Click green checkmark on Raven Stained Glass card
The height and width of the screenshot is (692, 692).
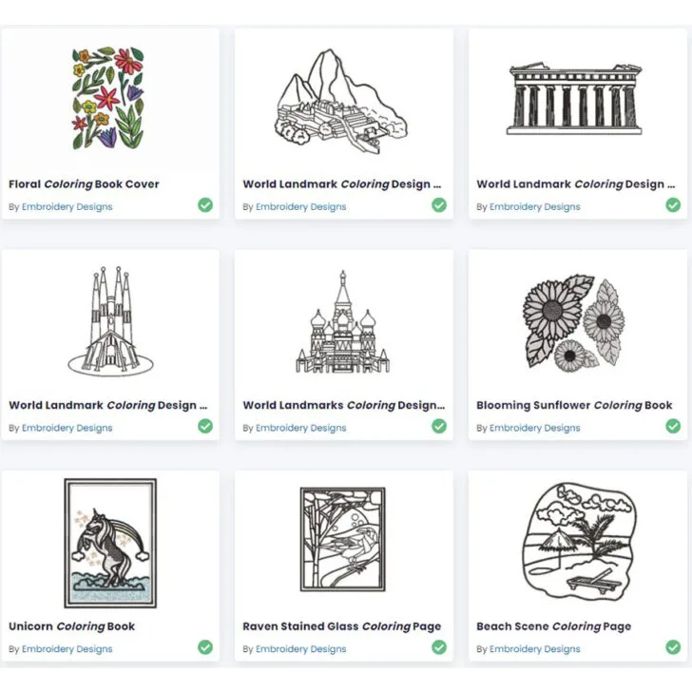439,647
